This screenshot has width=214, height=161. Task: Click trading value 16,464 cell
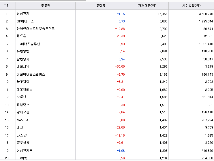point(163,14)
